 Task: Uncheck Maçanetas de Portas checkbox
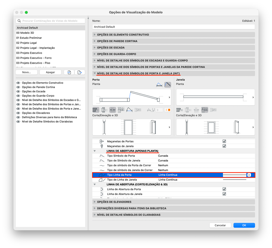pyautogui.click(x=224, y=141)
